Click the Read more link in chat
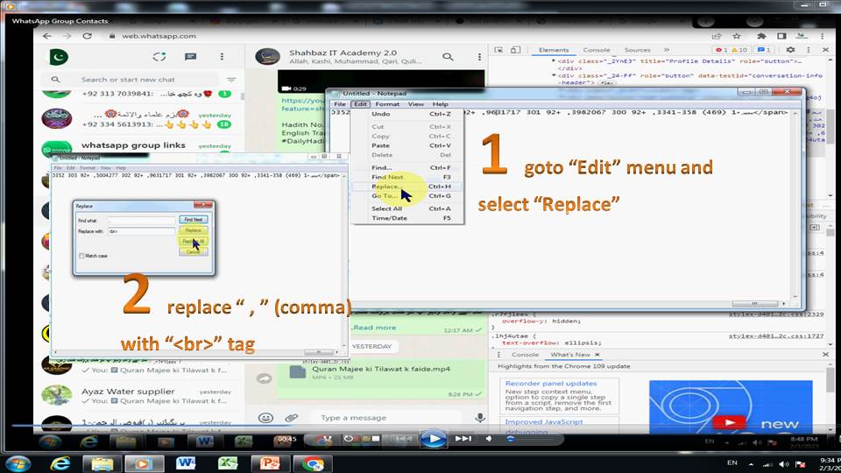Screen dimensions: 841x473 (374, 328)
